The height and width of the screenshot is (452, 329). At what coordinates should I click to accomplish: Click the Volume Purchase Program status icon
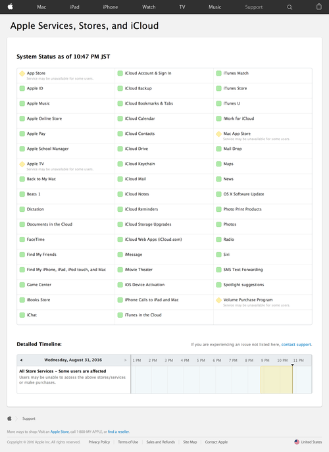219,300
